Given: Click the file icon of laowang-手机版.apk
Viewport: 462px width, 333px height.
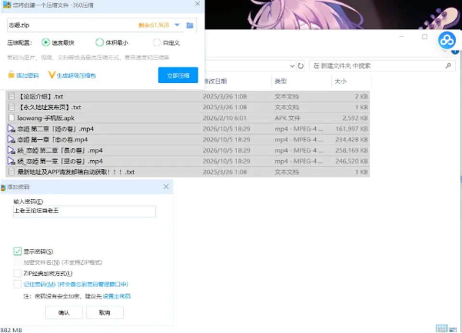Looking at the screenshot, I should point(12,118).
